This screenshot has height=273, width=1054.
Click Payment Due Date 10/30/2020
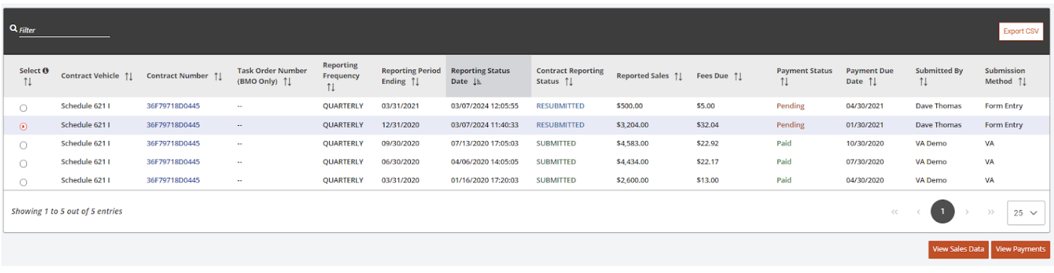point(866,144)
